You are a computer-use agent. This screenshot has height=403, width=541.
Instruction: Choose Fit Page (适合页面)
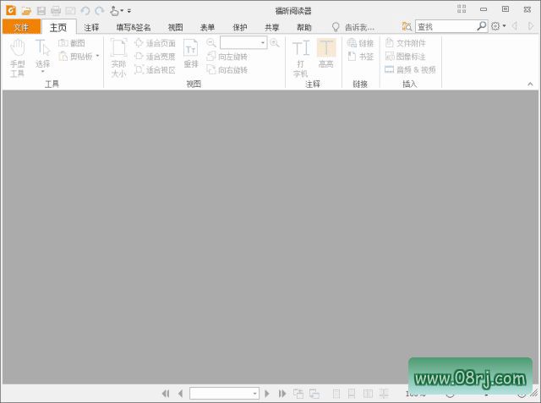pyautogui.click(x=155, y=43)
